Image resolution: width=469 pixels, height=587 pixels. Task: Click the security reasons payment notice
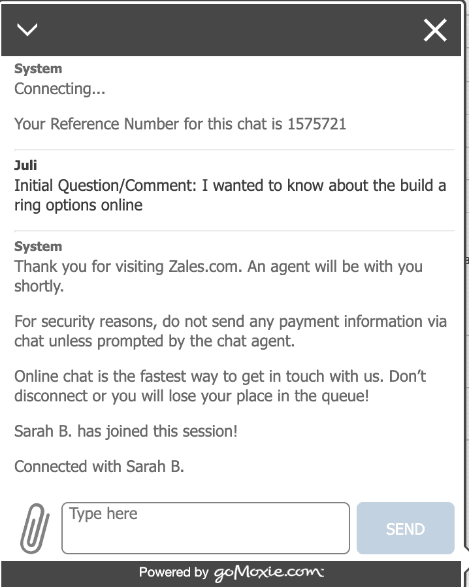(230, 331)
